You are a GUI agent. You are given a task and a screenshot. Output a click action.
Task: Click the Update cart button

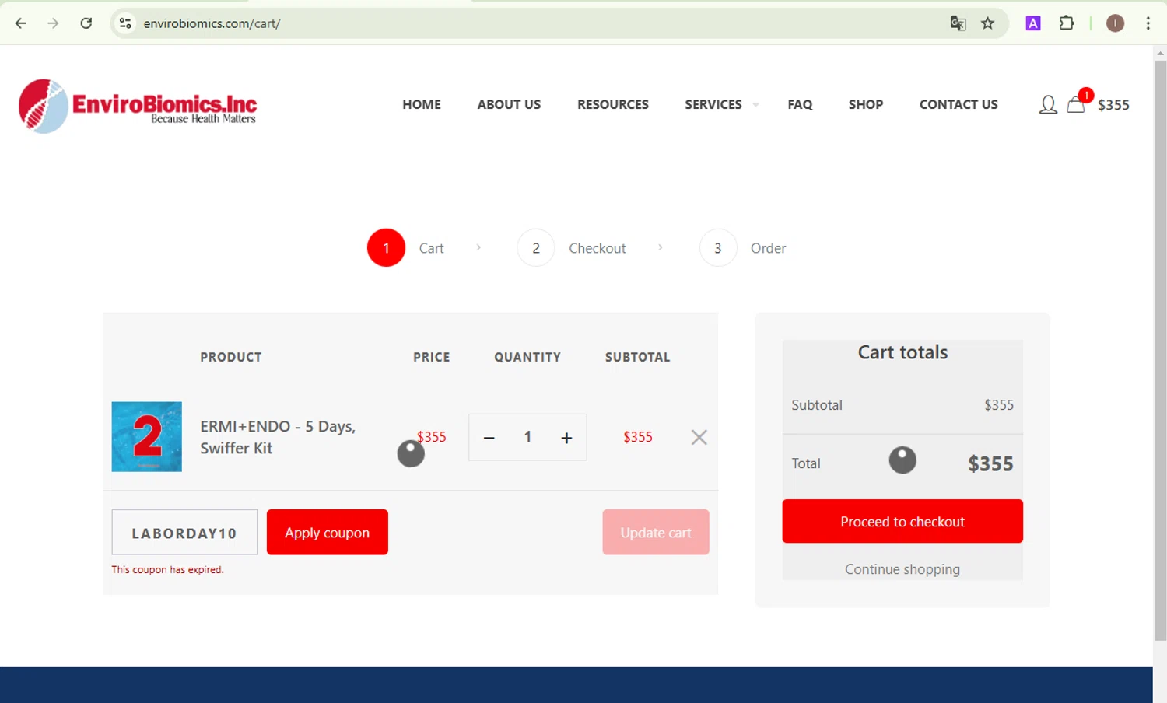pyautogui.click(x=656, y=533)
